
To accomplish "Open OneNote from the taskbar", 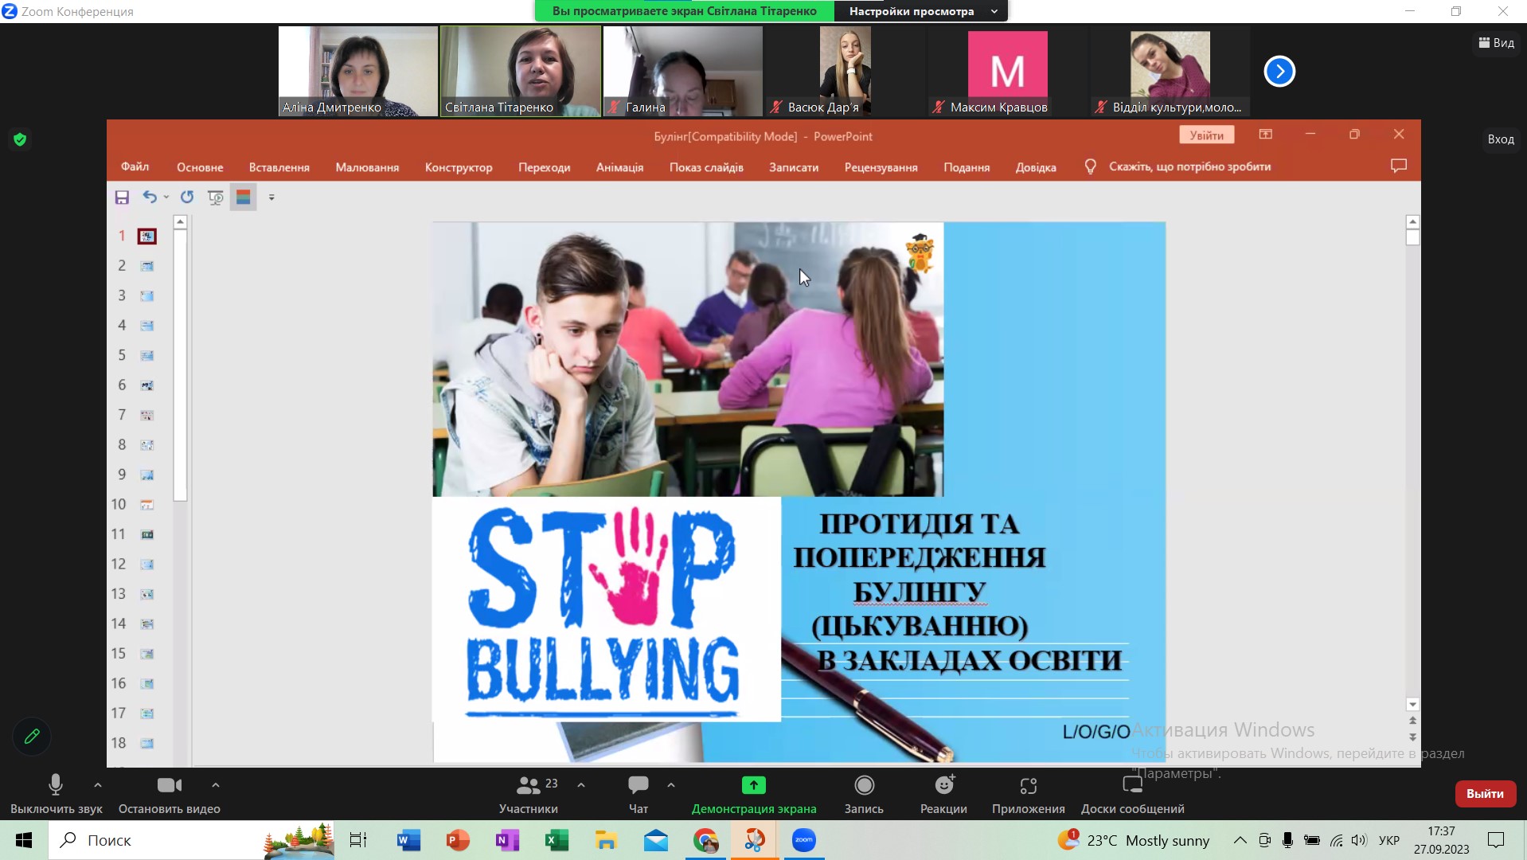I will pos(507,840).
